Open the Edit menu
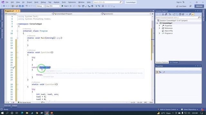 click(x=12, y=2)
